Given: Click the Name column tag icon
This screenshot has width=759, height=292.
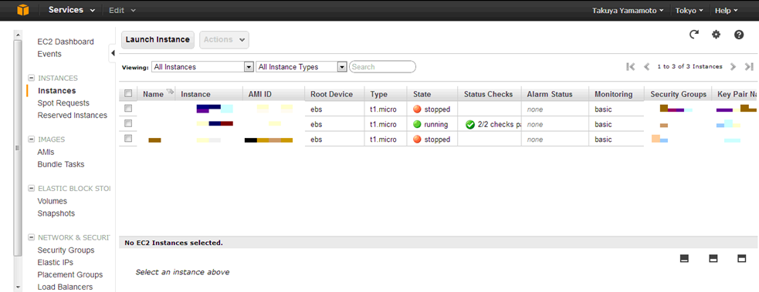Looking at the screenshot, I should click(170, 92).
